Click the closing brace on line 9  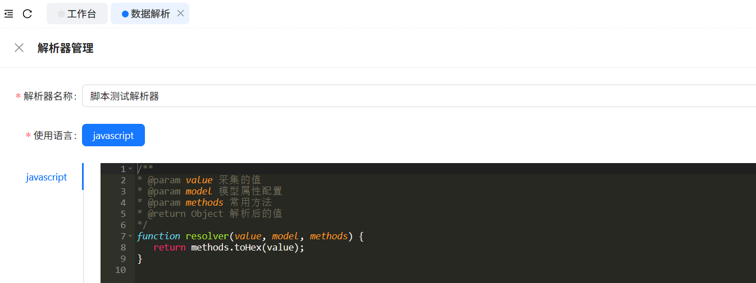[140, 258]
